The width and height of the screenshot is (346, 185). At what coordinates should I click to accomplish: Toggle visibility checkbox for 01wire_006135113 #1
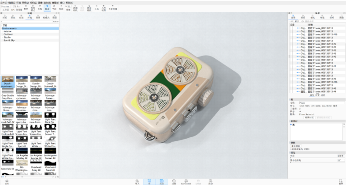point(298,66)
